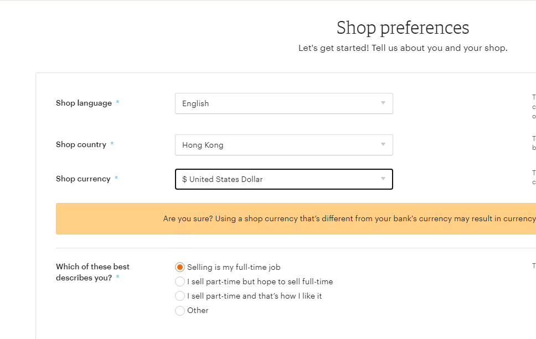
Task: Click the "Which of these best describes you?" label
Action: click(92, 272)
